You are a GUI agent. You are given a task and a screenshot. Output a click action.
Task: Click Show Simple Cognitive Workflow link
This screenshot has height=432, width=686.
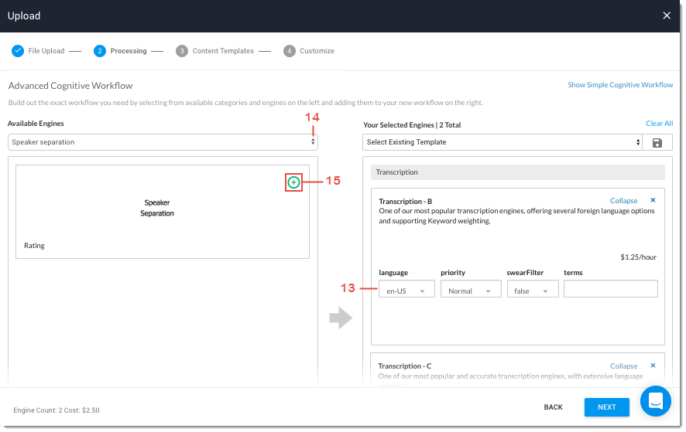click(x=620, y=85)
